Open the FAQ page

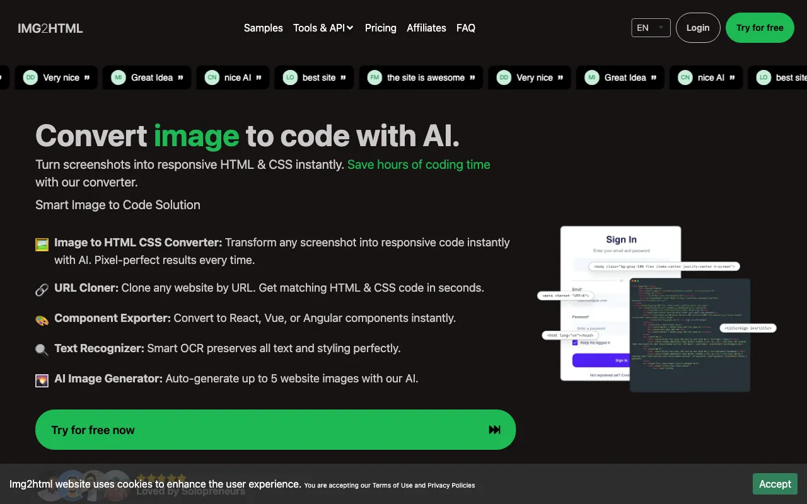point(466,28)
